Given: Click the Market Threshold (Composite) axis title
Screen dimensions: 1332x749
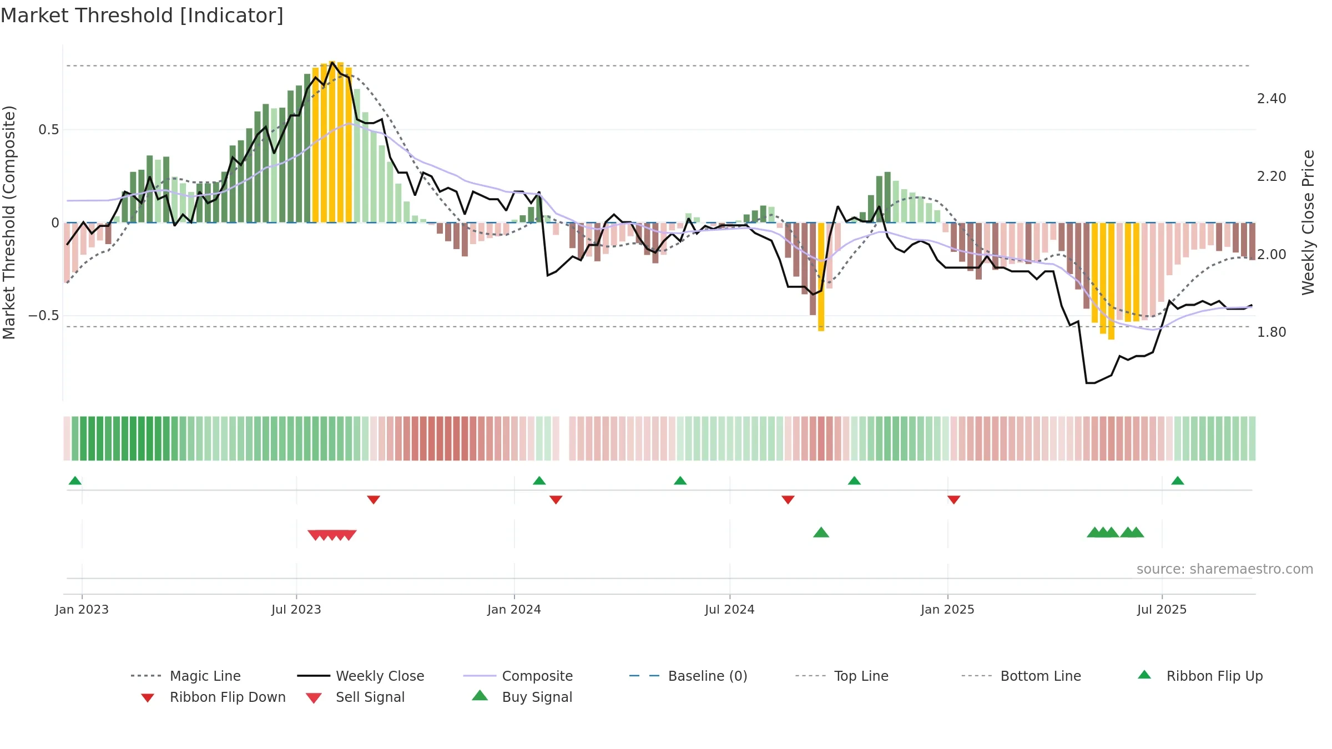Looking at the screenshot, I should 9,222.
